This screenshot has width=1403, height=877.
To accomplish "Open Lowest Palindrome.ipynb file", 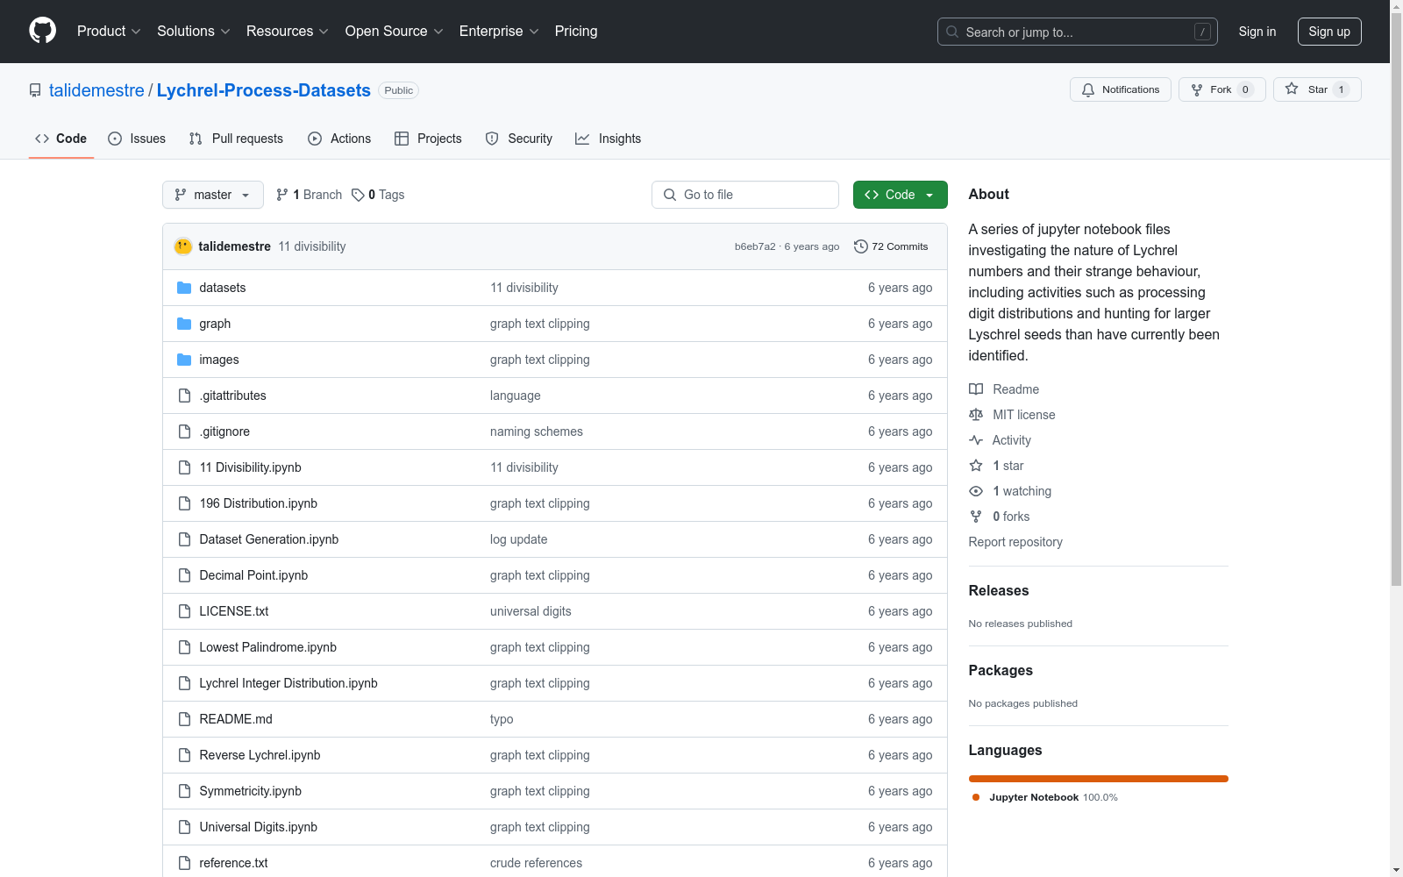I will (267, 647).
